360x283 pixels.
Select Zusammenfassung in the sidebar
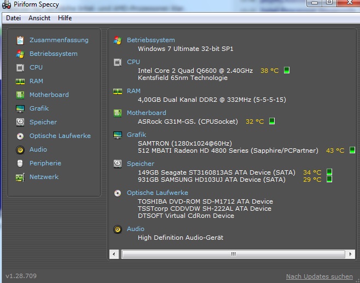59,40
